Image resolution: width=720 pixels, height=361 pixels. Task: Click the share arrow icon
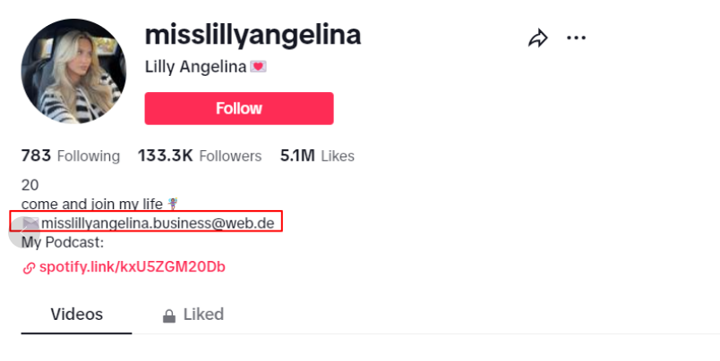537,38
